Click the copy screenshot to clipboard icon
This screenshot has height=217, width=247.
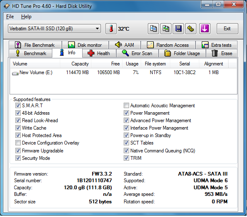pos(166,29)
